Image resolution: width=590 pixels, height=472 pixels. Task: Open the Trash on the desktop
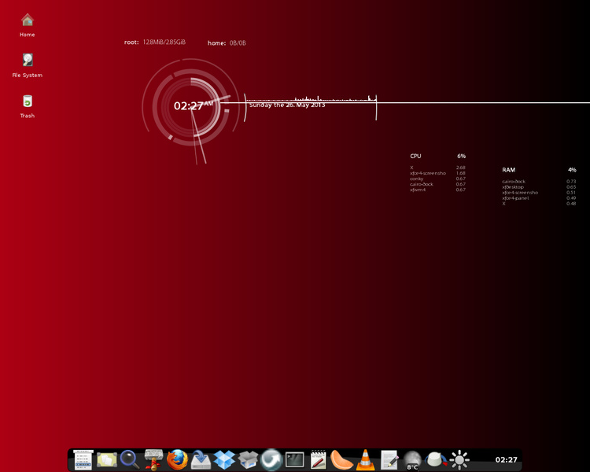pyautogui.click(x=28, y=102)
